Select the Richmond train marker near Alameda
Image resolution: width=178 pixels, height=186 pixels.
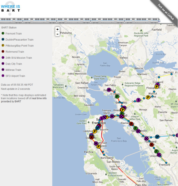click(131, 124)
